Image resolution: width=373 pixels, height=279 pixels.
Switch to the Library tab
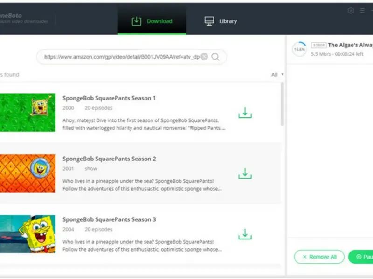tap(221, 21)
